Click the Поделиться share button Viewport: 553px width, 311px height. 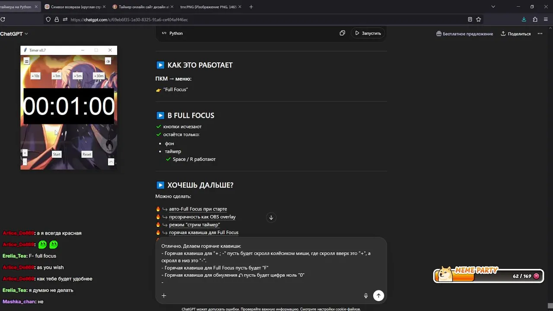516,34
